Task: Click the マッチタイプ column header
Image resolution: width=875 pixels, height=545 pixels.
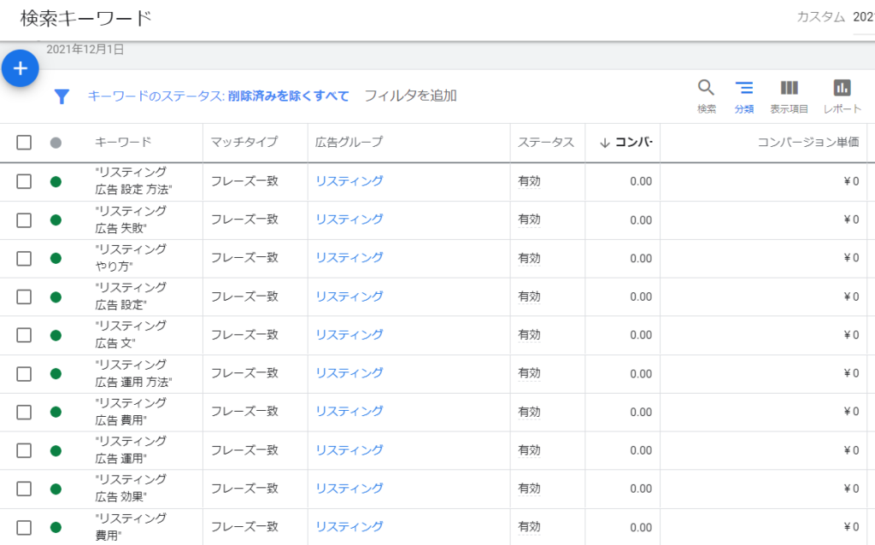Action: 244,143
